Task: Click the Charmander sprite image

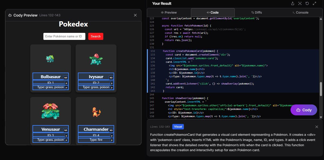Action: point(96,112)
